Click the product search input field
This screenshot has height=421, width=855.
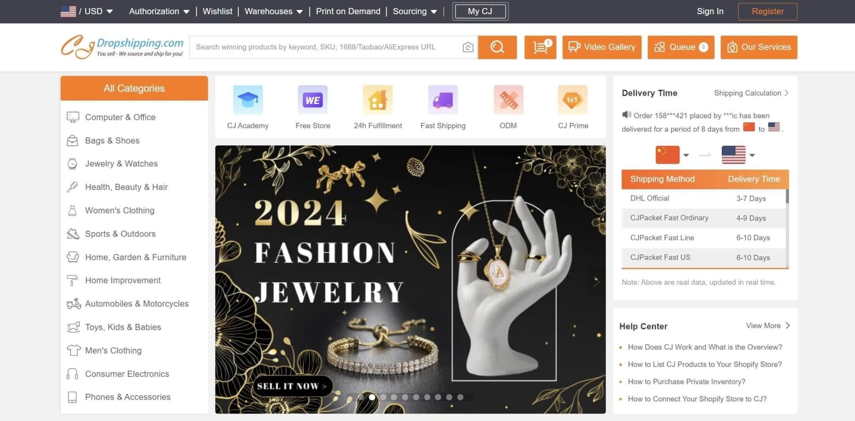tap(326, 47)
